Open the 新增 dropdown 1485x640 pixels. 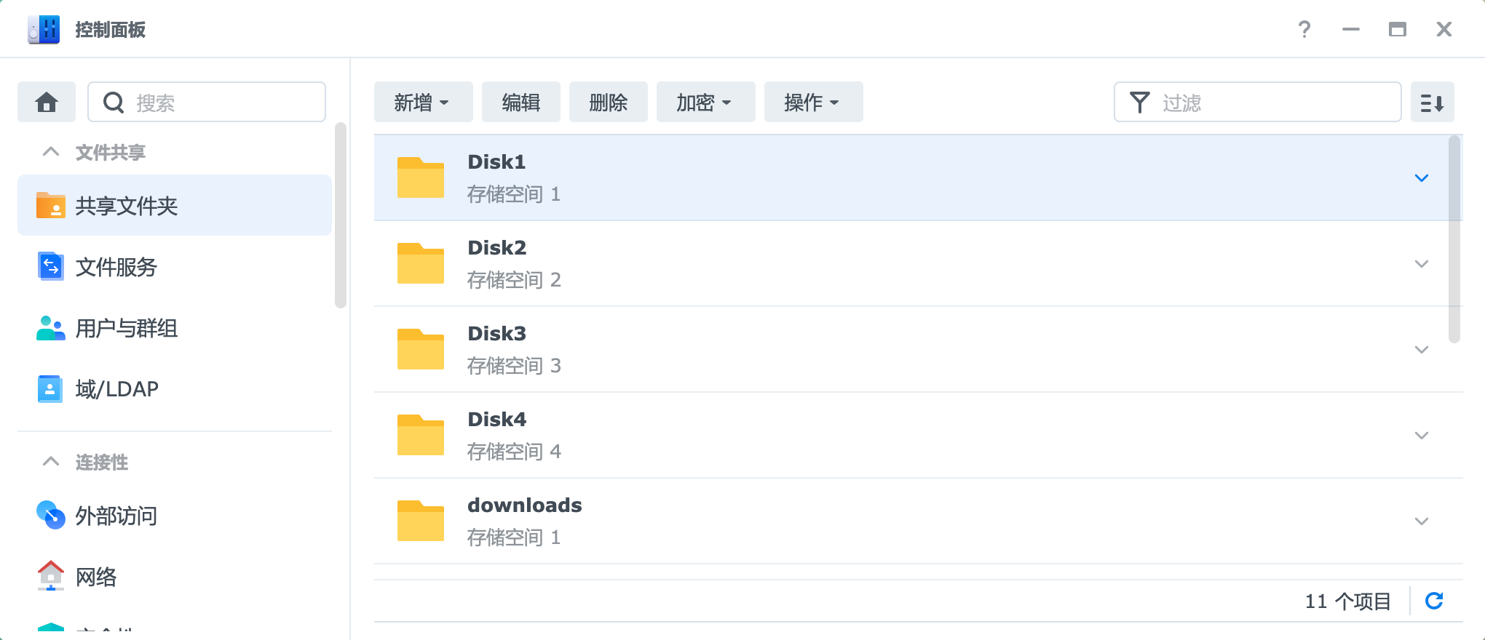(423, 103)
